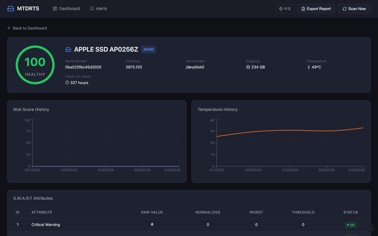Click the Export Report file icon
The image size is (378, 236).
point(303,9)
